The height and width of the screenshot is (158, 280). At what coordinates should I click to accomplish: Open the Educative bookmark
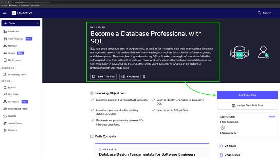(x=35, y=6)
